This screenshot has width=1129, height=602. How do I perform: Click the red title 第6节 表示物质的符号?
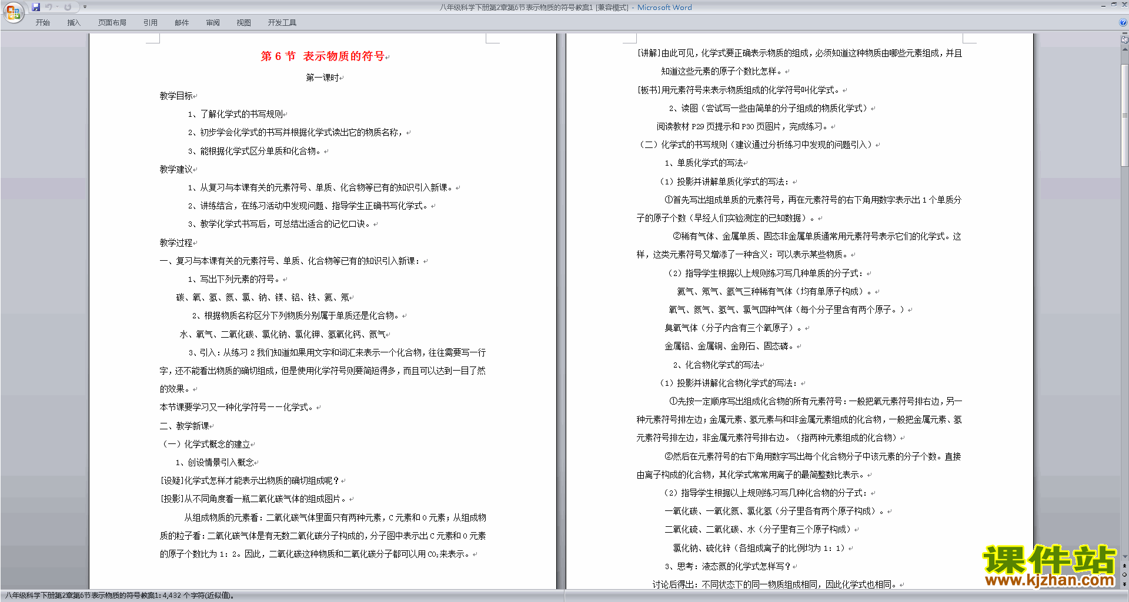pyautogui.click(x=323, y=56)
